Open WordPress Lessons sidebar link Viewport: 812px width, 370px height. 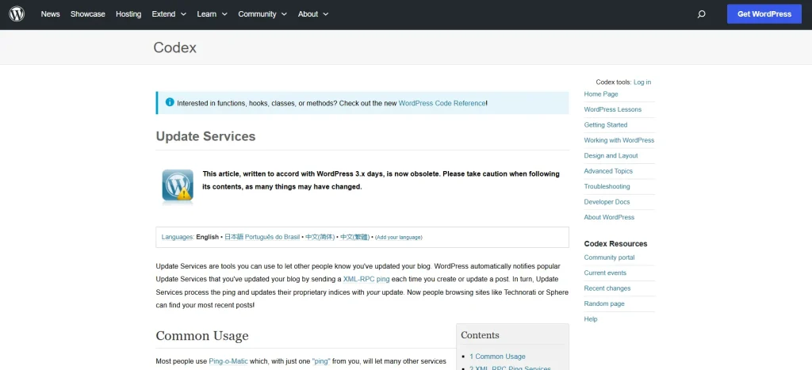point(613,109)
